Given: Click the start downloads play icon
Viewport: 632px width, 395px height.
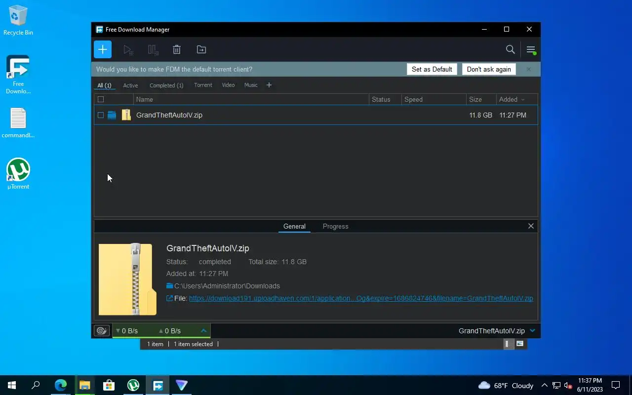Looking at the screenshot, I should [x=128, y=49].
